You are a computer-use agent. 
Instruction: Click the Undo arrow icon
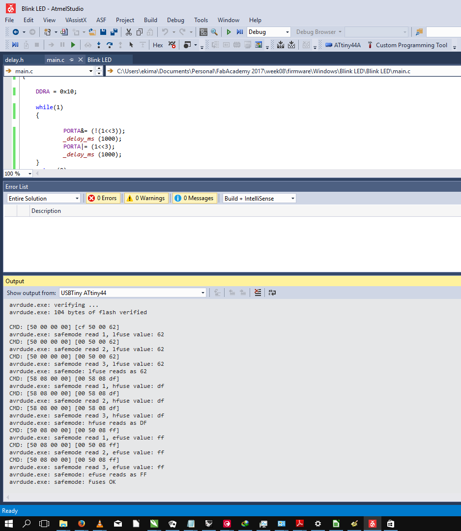pos(165,32)
